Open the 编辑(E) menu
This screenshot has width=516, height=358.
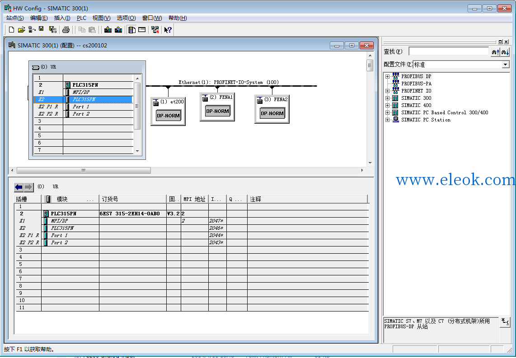coord(39,18)
